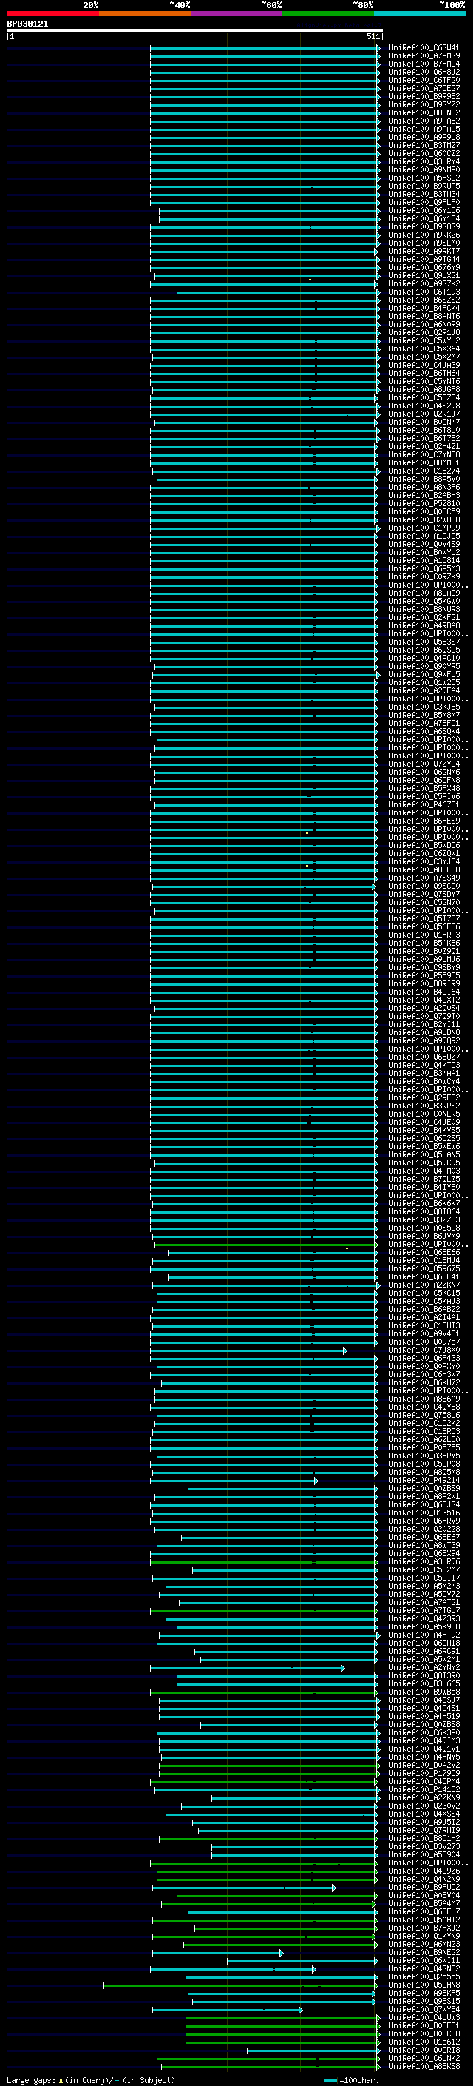Open hit UniRef100_B8C1H2

pyautogui.click(x=424, y=1838)
